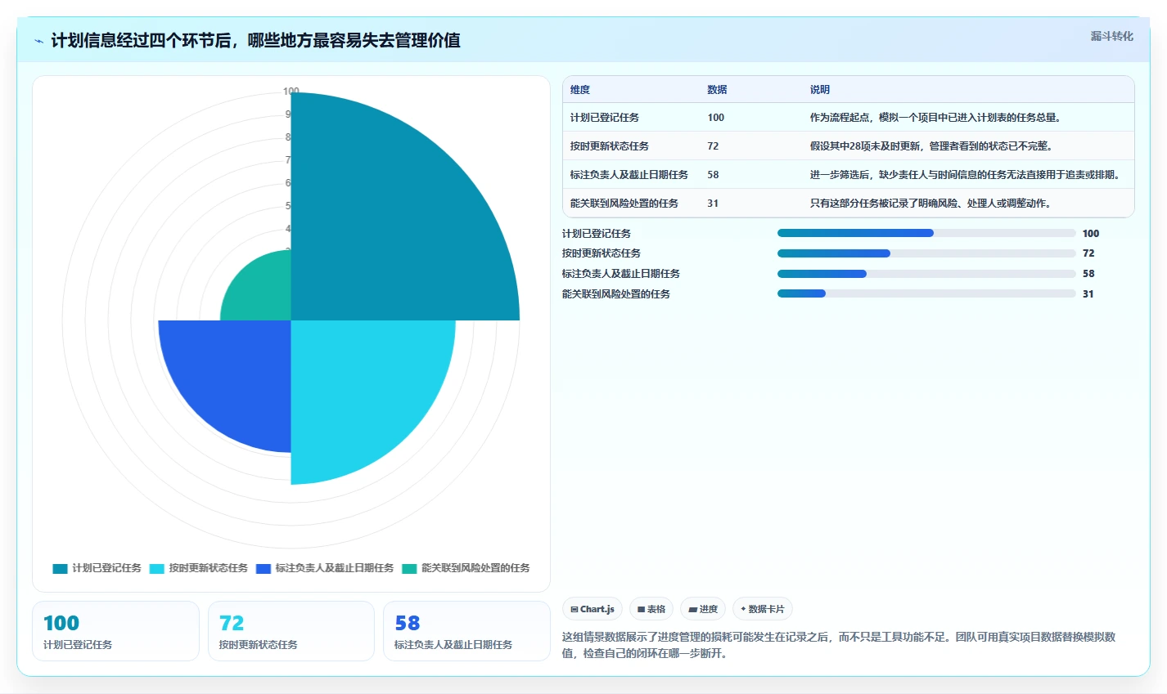Click the description starting 假设其中28项未及时更新
The height and width of the screenshot is (694, 1167).
933,146
